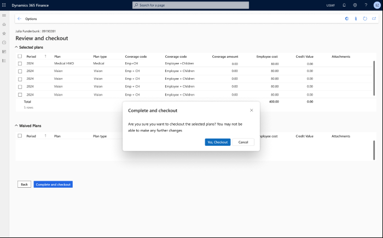Open Workspaces icon in sidebar
This screenshot has width=383, height=238.
click(4, 52)
